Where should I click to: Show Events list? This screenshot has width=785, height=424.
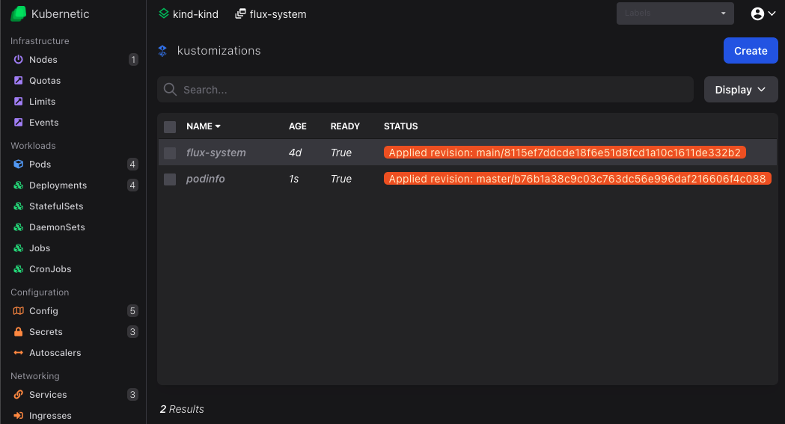point(43,123)
